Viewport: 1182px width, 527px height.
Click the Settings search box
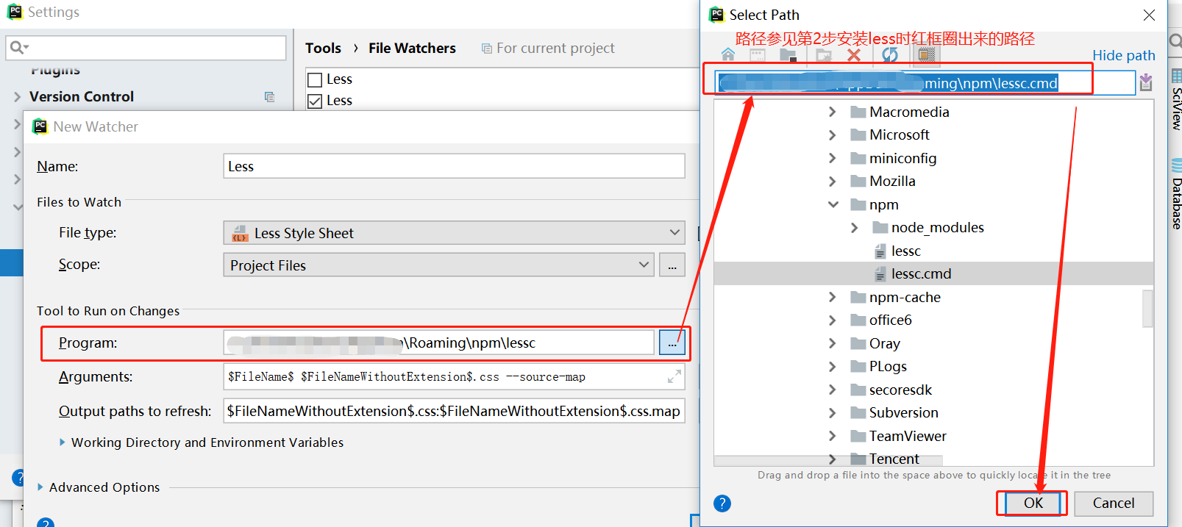[x=146, y=48]
